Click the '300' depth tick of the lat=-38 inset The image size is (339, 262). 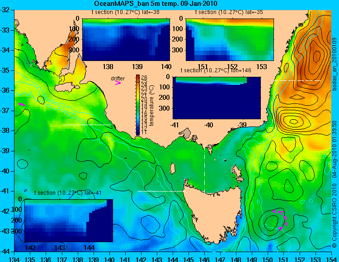click(75, 50)
